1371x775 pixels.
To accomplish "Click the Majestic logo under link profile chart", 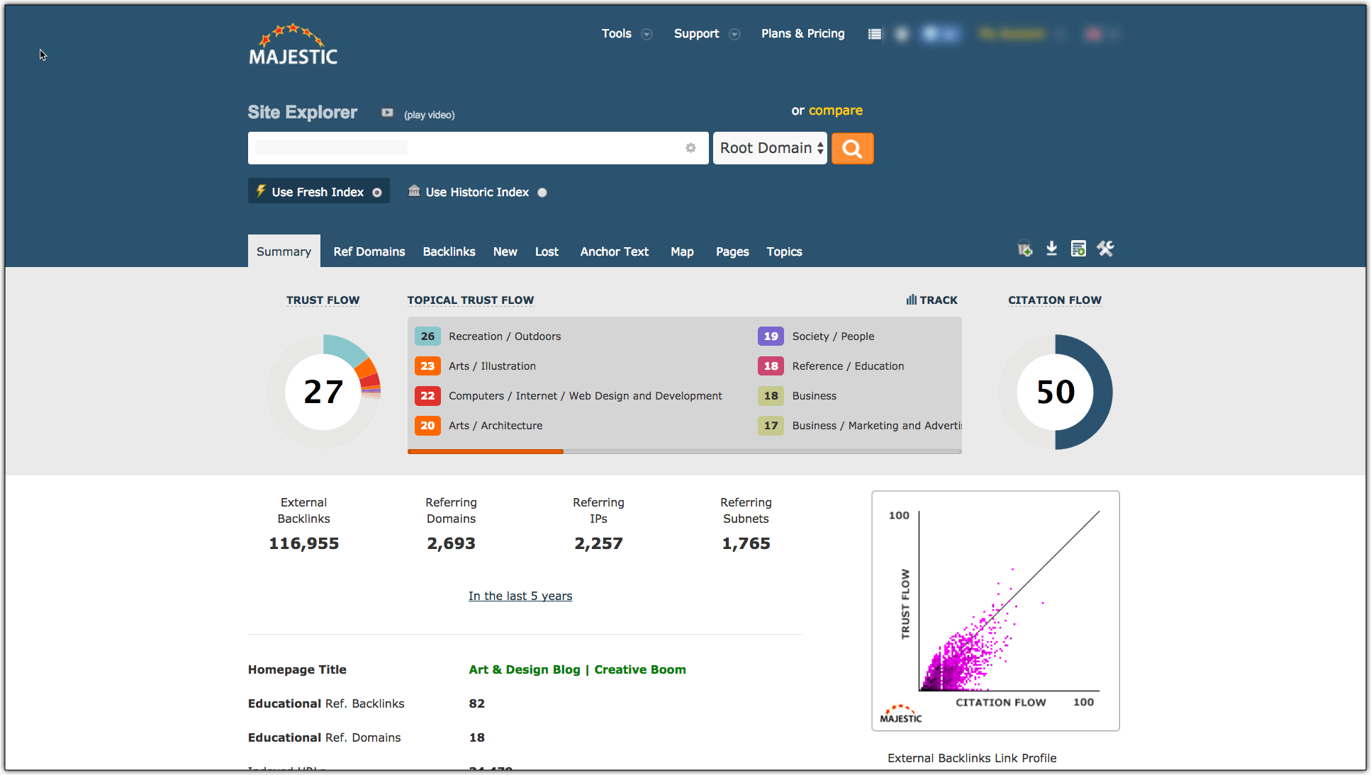I will tap(901, 714).
